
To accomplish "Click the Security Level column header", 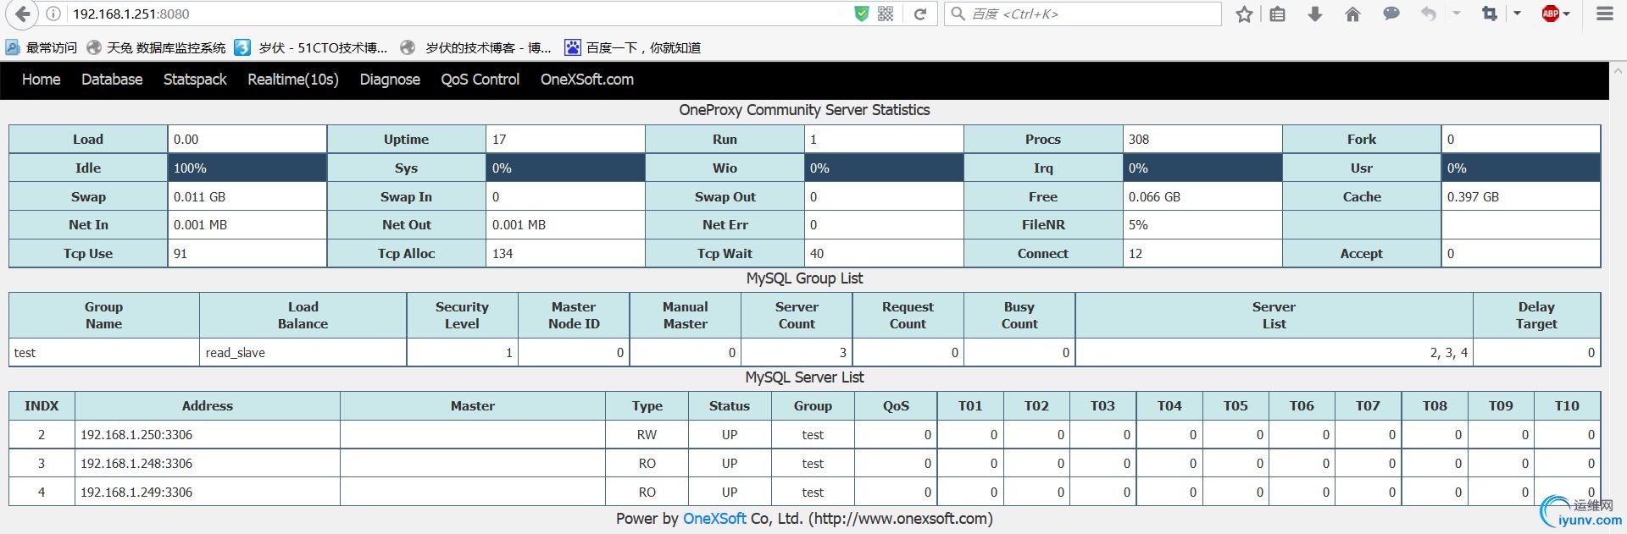I will (462, 316).
